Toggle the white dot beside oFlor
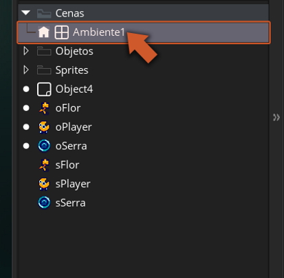The width and height of the screenshot is (284, 278). click(x=26, y=108)
